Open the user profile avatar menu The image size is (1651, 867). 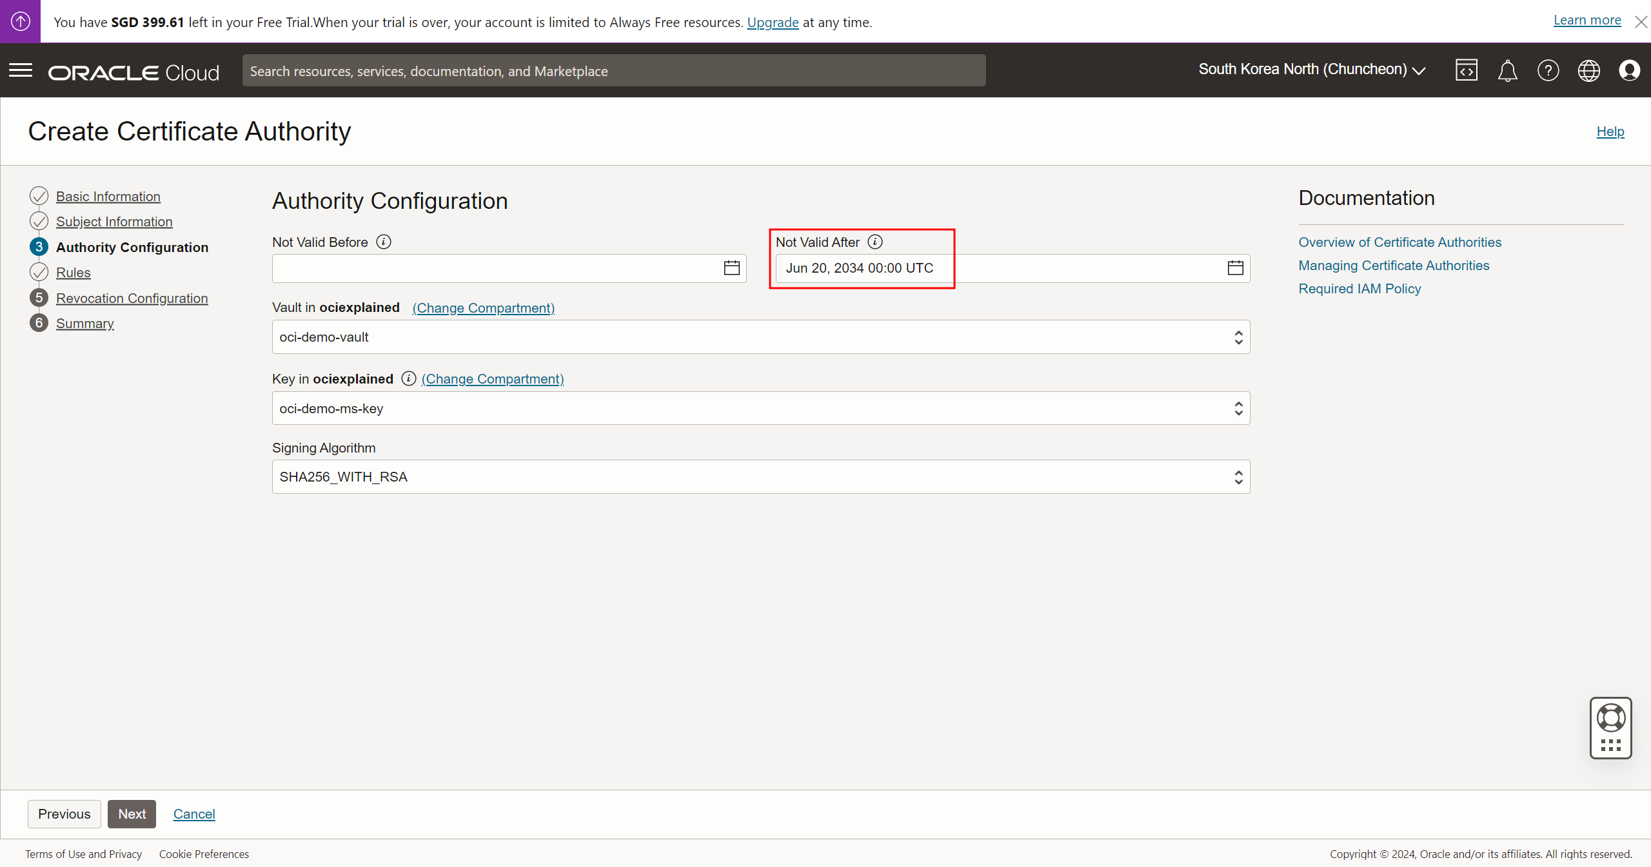1629,70
